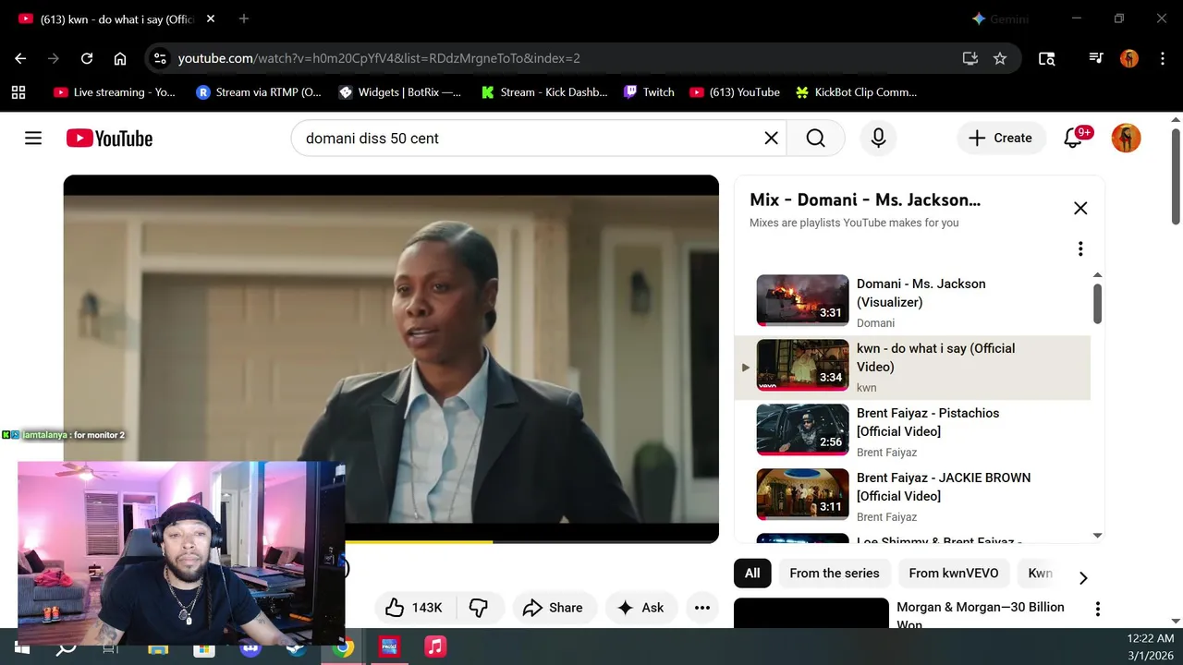The height and width of the screenshot is (665, 1183).
Task: Open Stream via RTMP bookmark
Action: tap(259, 92)
